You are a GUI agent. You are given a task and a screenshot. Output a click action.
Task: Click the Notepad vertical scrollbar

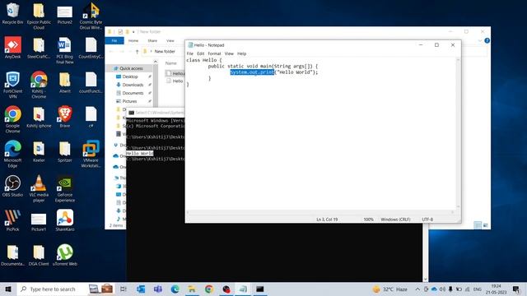point(458,132)
